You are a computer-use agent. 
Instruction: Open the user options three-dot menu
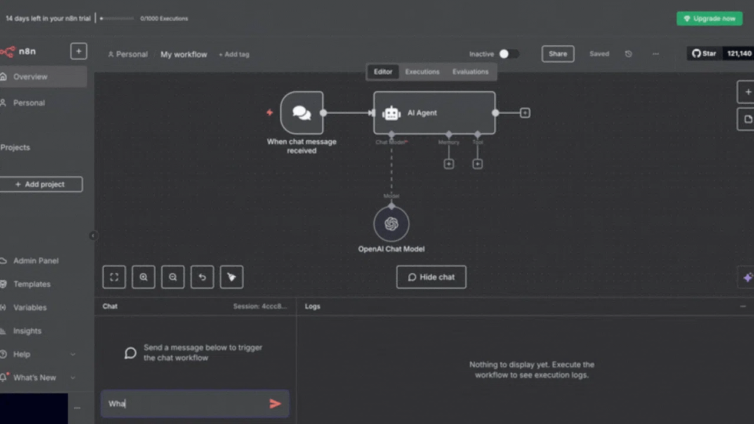(x=77, y=408)
